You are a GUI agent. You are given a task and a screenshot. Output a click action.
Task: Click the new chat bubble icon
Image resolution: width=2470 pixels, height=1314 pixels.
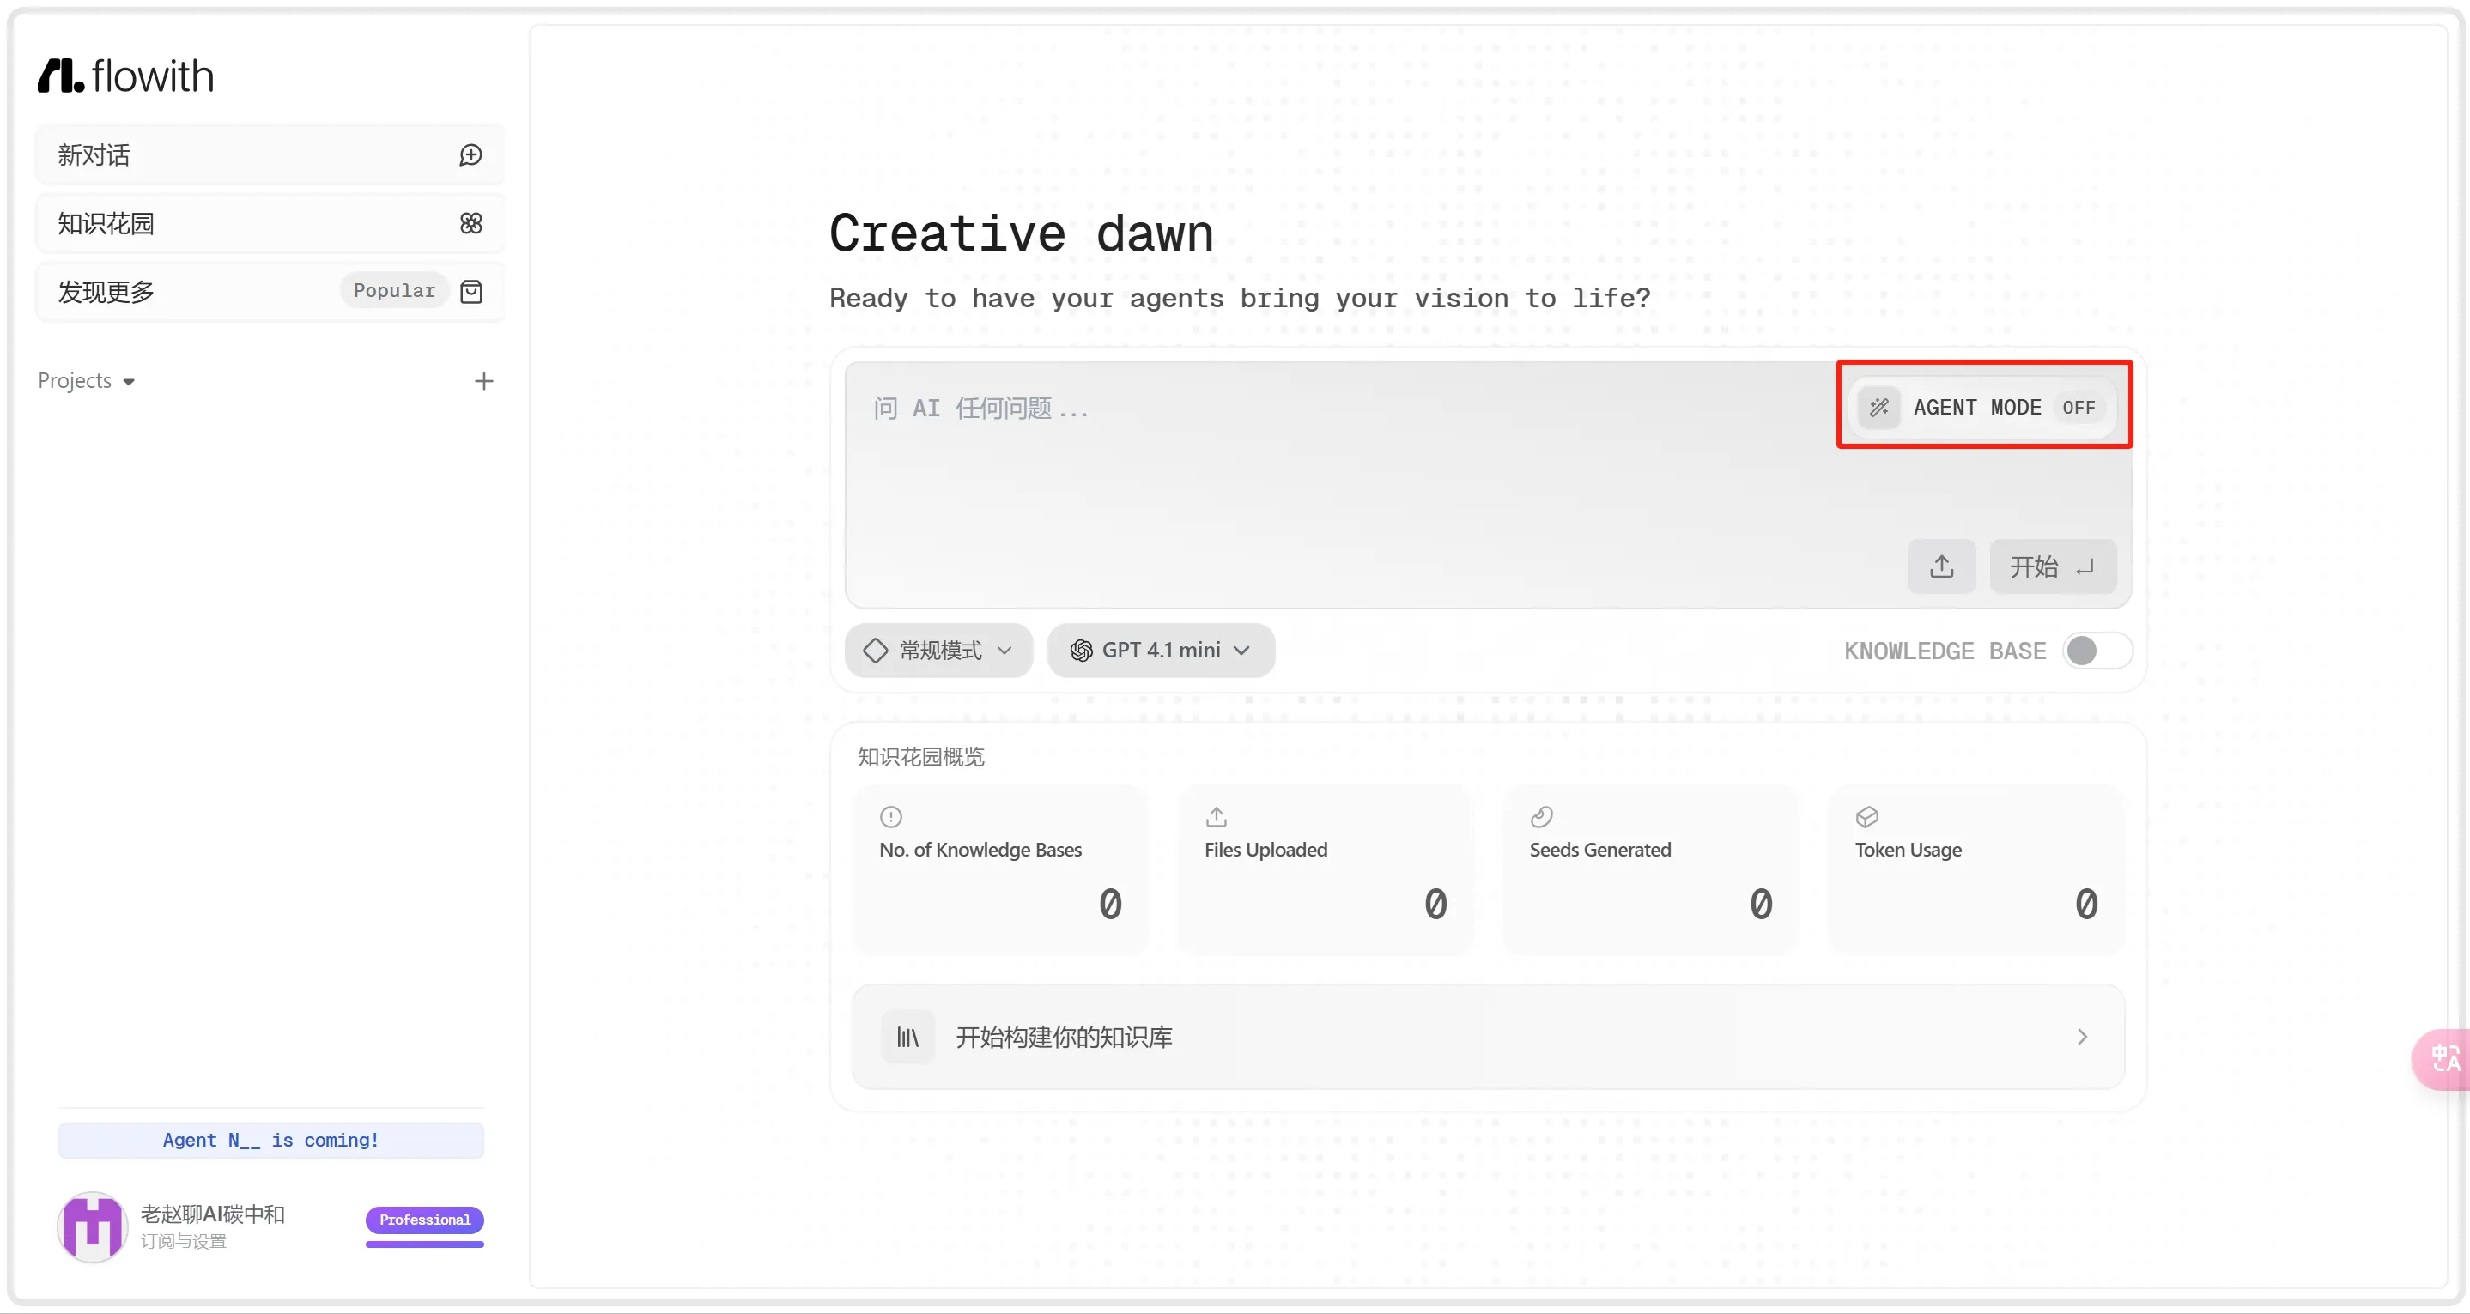pyautogui.click(x=470, y=155)
